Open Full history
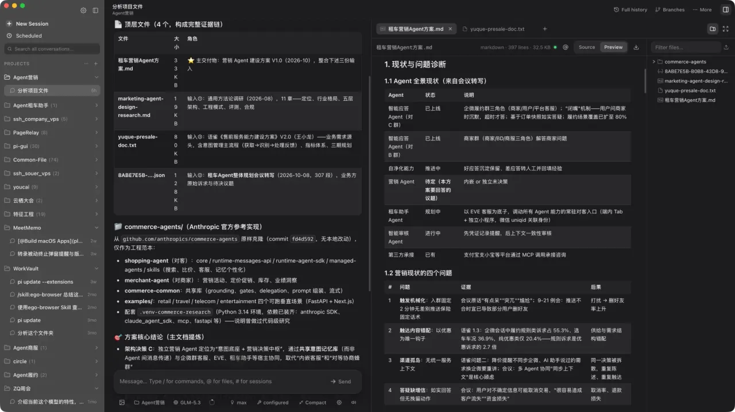This screenshot has height=412, width=735. point(630,10)
